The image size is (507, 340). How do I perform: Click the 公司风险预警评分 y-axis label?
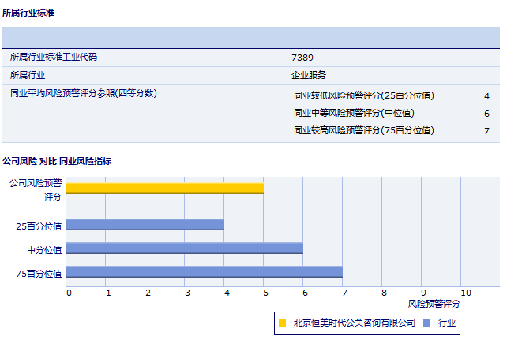point(36,189)
